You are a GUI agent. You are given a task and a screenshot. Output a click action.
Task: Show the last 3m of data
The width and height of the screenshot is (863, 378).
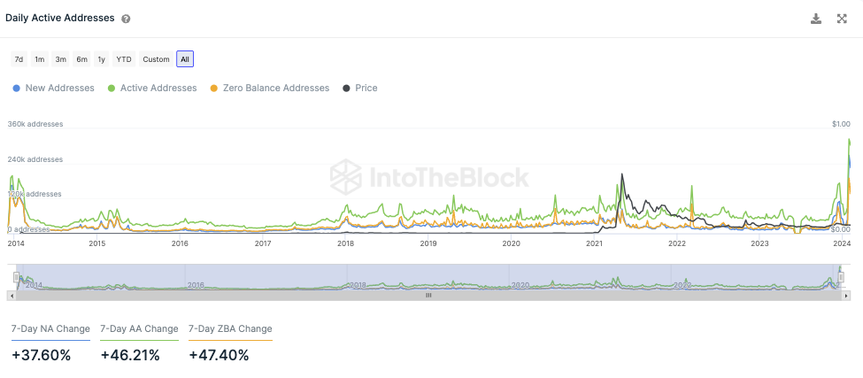pos(60,59)
